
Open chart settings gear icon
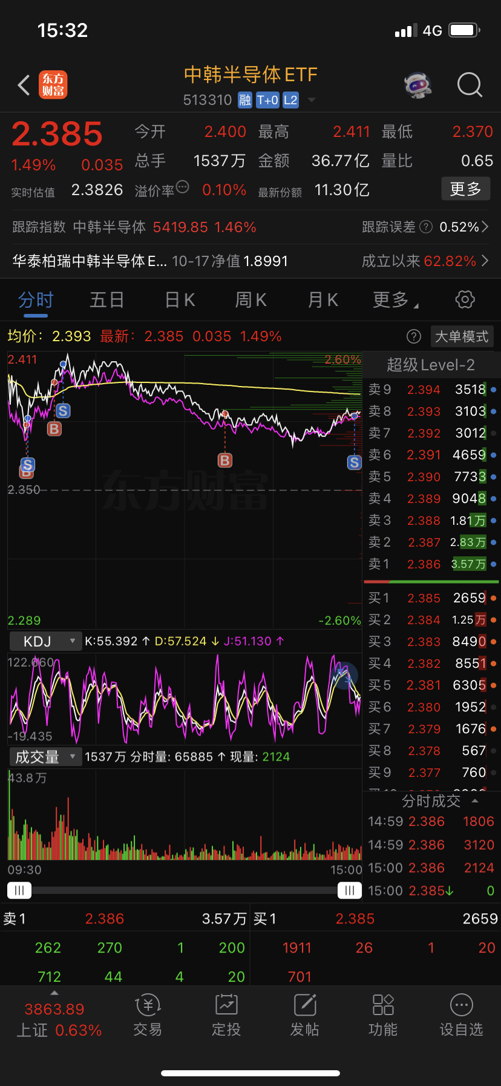point(465,299)
